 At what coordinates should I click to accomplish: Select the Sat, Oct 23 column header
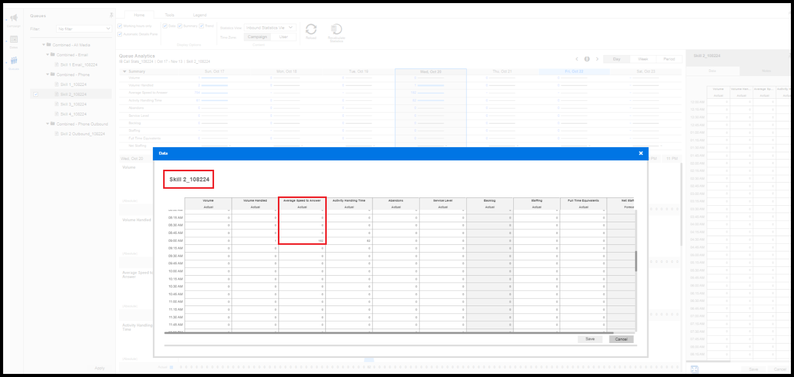click(x=645, y=71)
